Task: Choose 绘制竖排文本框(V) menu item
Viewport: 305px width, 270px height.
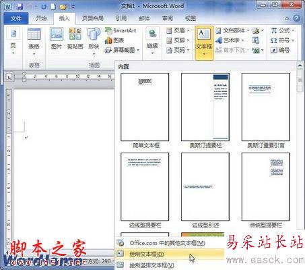Action: (170, 265)
